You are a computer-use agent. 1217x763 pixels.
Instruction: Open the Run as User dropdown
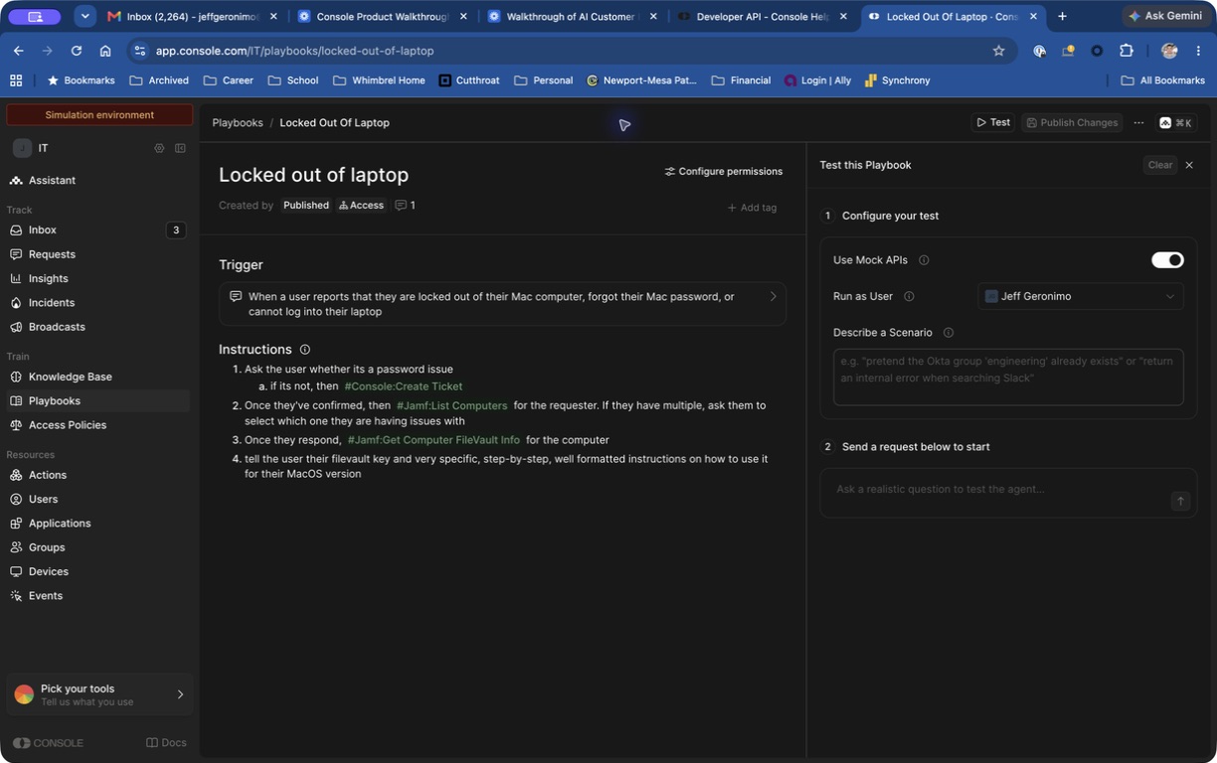[x=1081, y=296]
